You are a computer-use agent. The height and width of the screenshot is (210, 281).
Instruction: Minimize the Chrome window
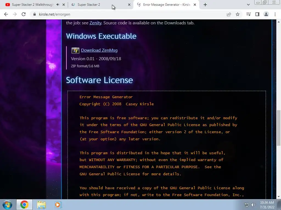pos(258,2)
